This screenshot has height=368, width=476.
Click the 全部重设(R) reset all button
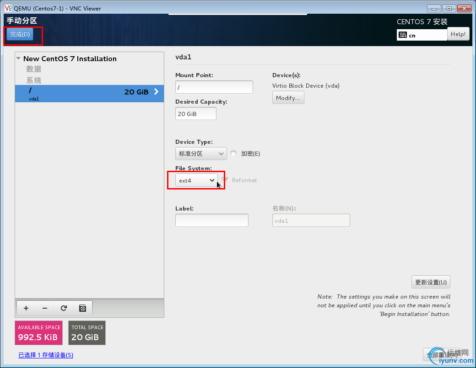click(442, 355)
